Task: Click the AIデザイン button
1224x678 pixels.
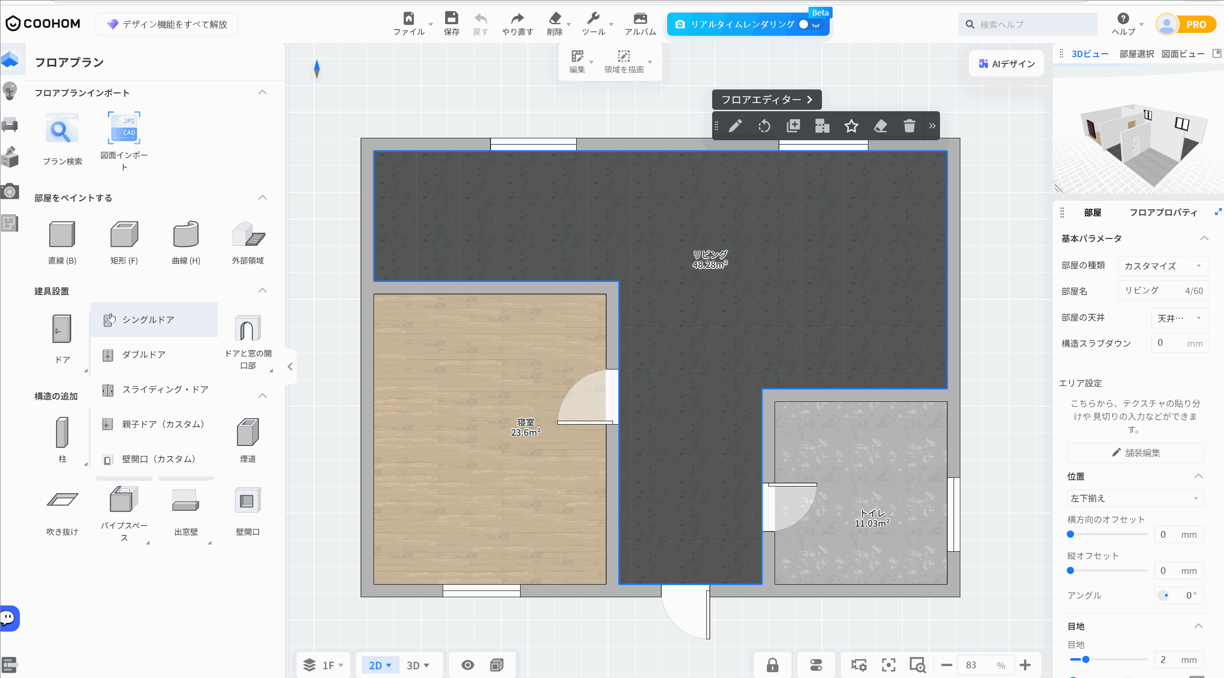Action: [1007, 64]
